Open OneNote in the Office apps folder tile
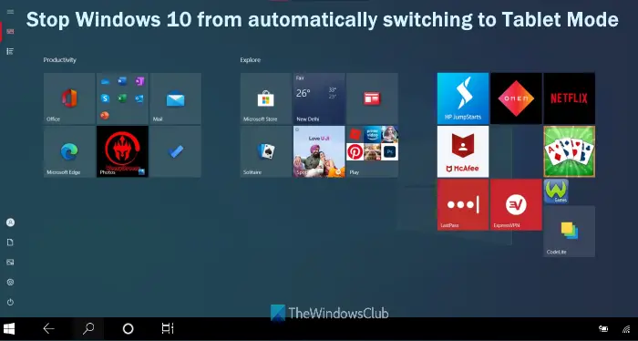The height and width of the screenshot is (341, 638). (x=139, y=81)
